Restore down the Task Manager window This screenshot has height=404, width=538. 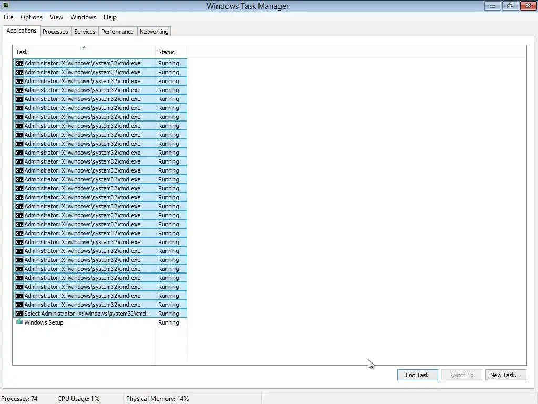pos(510,6)
